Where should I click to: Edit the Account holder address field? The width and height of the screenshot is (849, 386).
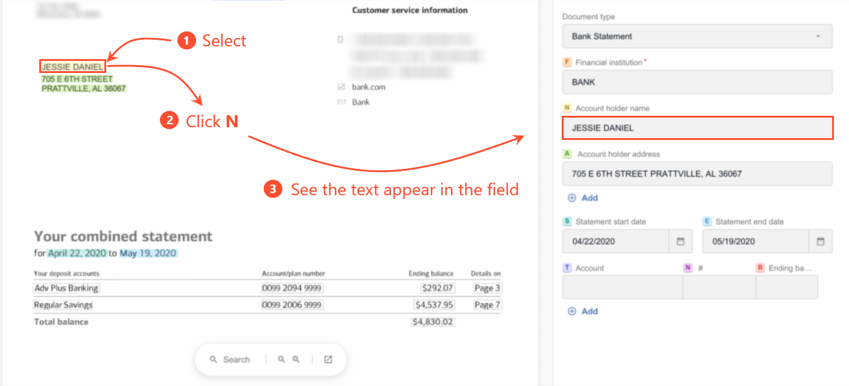tap(698, 174)
